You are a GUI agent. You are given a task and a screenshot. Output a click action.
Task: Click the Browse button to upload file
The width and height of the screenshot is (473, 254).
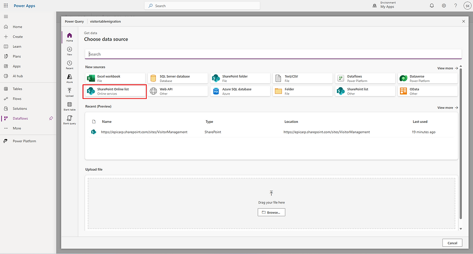point(271,213)
